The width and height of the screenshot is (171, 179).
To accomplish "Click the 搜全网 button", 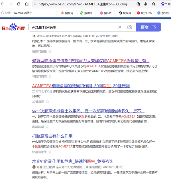I will click(x=67, y=13).
